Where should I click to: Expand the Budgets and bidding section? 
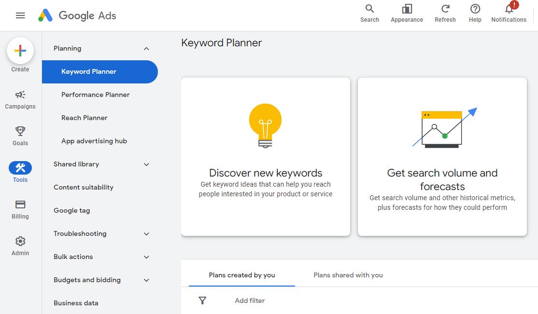click(x=146, y=280)
